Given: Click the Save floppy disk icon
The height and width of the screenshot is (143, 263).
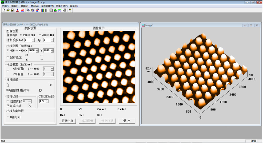Looking at the screenshot, I should [x=12, y=10].
